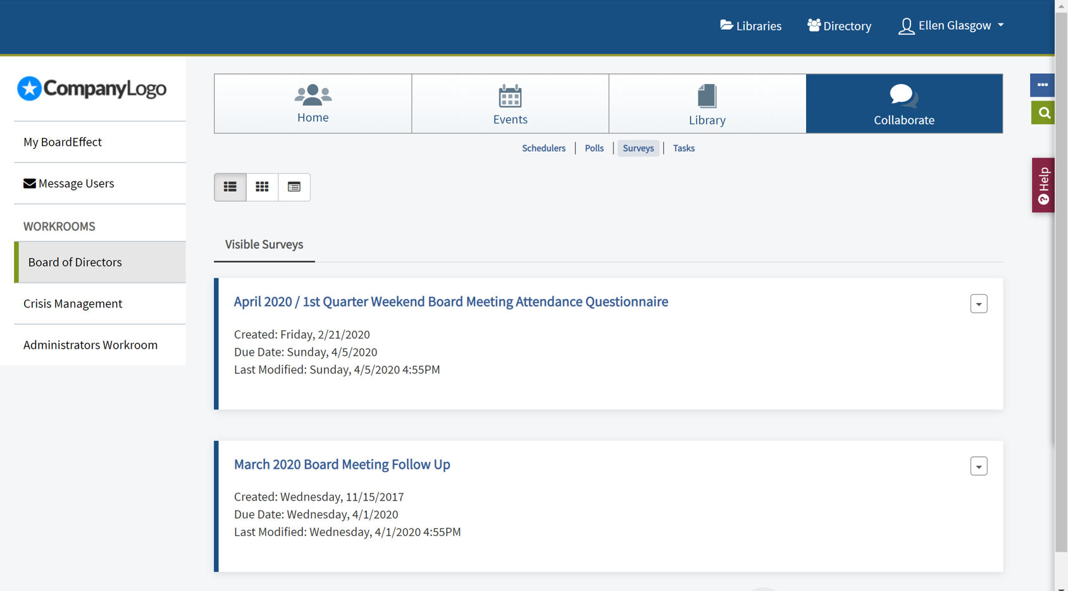Open the Crisis Management workroom
The height and width of the screenshot is (591, 1068).
pyautogui.click(x=73, y=304)
